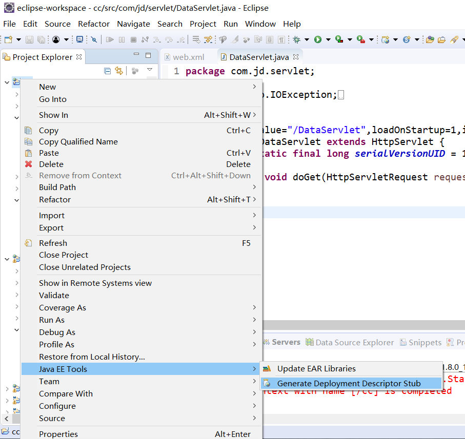Viewport: 465px width, 439px height.
Task: Open the Project Explorer View Menu triangle
Action: 150,70
